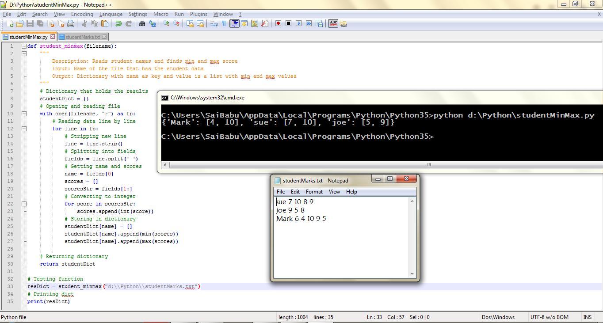Click the Print icon in the toolbar
Viewport: 603px width, 323px height.
coord(71,23)
